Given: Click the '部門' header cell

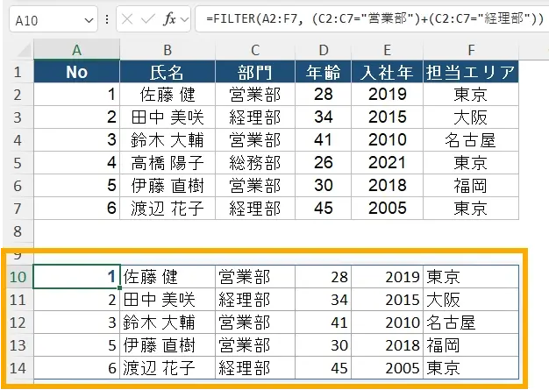Looking at the screenshot, I should (x=255, y=72).
